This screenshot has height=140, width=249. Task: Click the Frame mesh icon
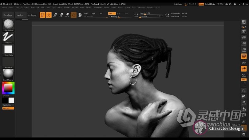pyautogui.click(x=244, y=90)
